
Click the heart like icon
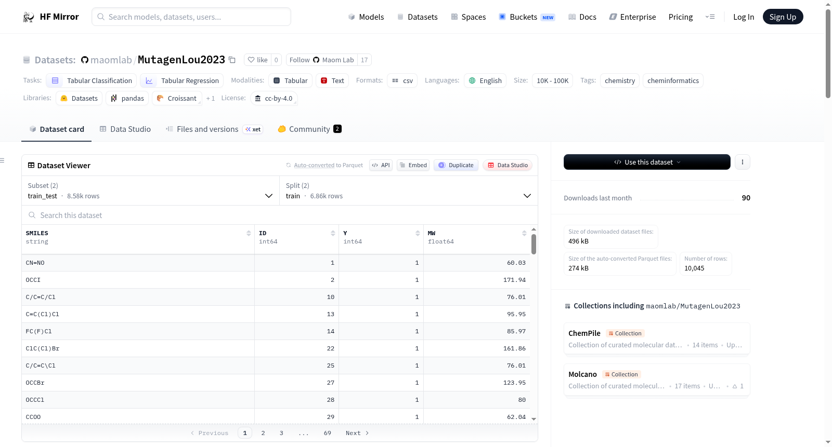click(251, 60)
